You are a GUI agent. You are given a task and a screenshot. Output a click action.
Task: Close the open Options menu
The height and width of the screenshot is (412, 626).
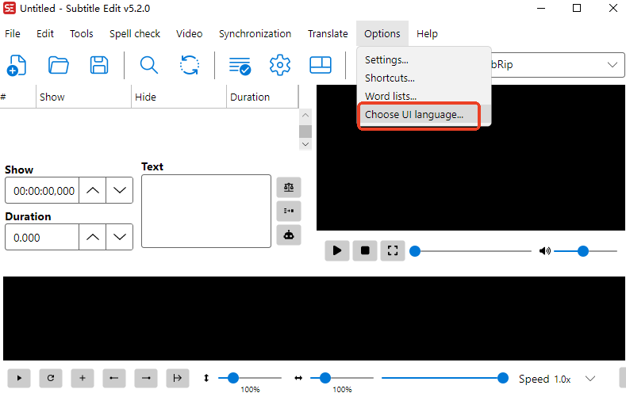tap(382, 33)
